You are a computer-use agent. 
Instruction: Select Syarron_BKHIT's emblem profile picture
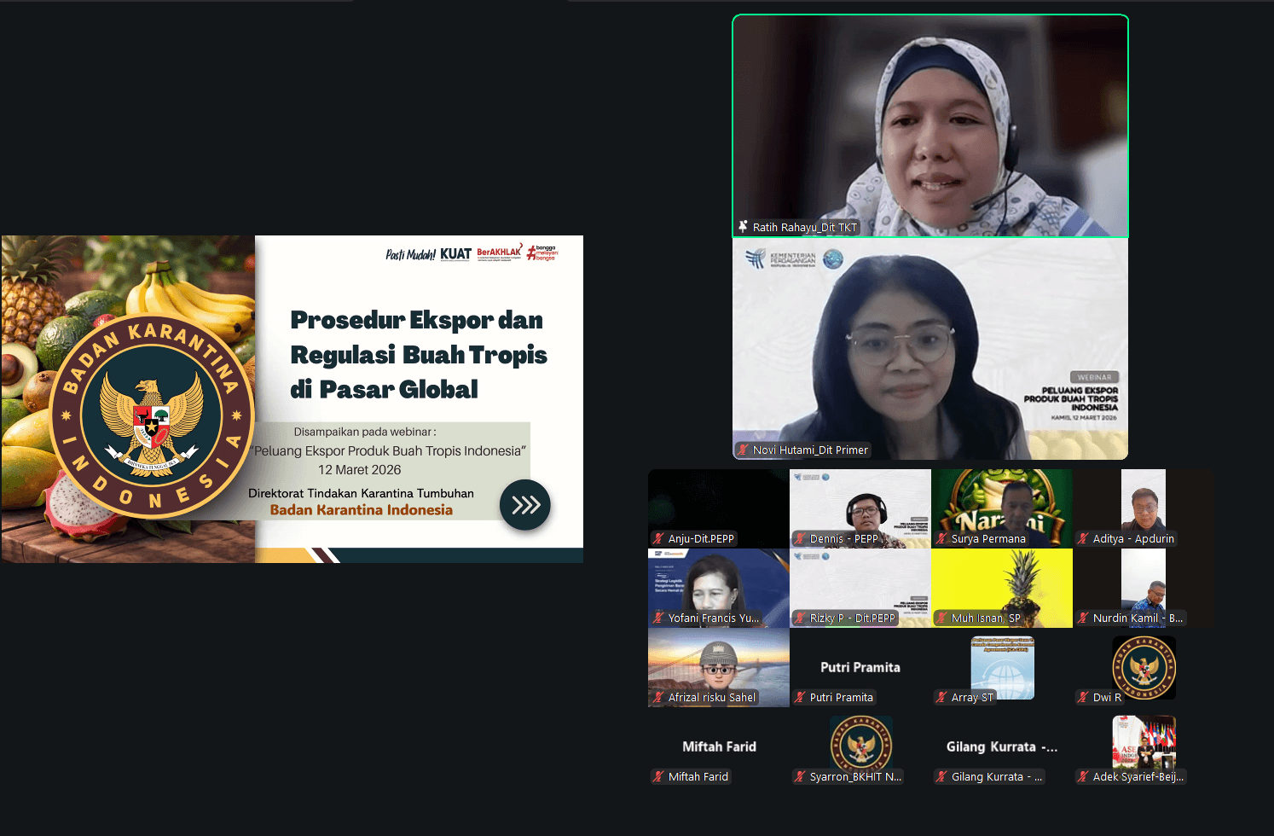click(860, 744)
